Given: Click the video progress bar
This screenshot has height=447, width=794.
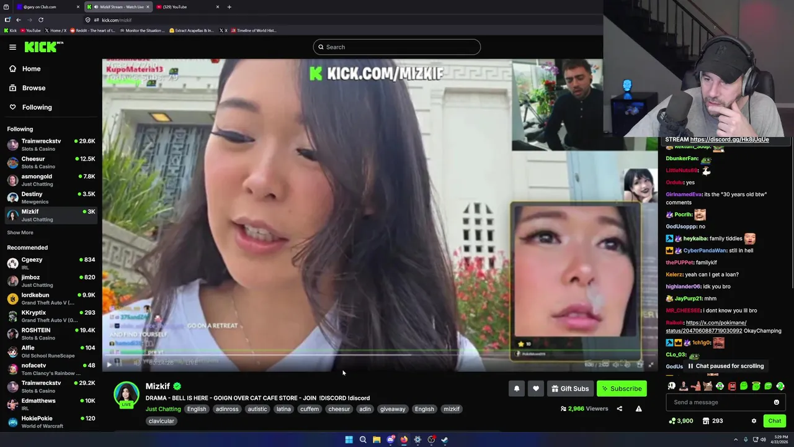Looking at the screenshot, I should (380, 356).
